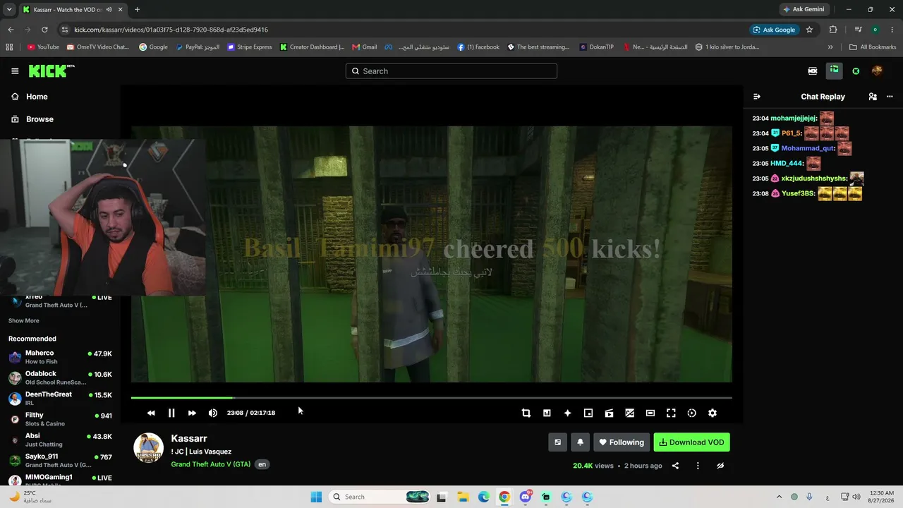
Task: Go to Kick homepage via logo
Action: [51, 71]
